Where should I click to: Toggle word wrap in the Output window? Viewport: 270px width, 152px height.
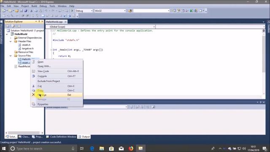[x=153, y=107]
